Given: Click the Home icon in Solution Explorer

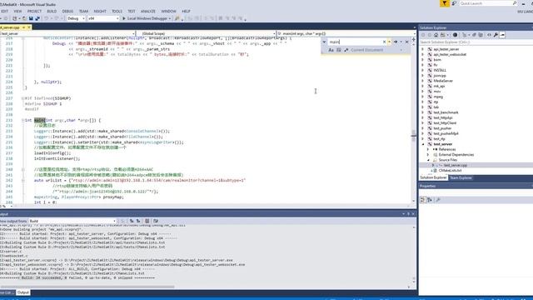Looking at the screenshot, I should [436, 35].
